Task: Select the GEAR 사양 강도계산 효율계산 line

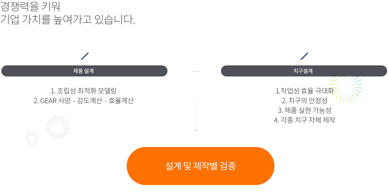Action: 83,101
